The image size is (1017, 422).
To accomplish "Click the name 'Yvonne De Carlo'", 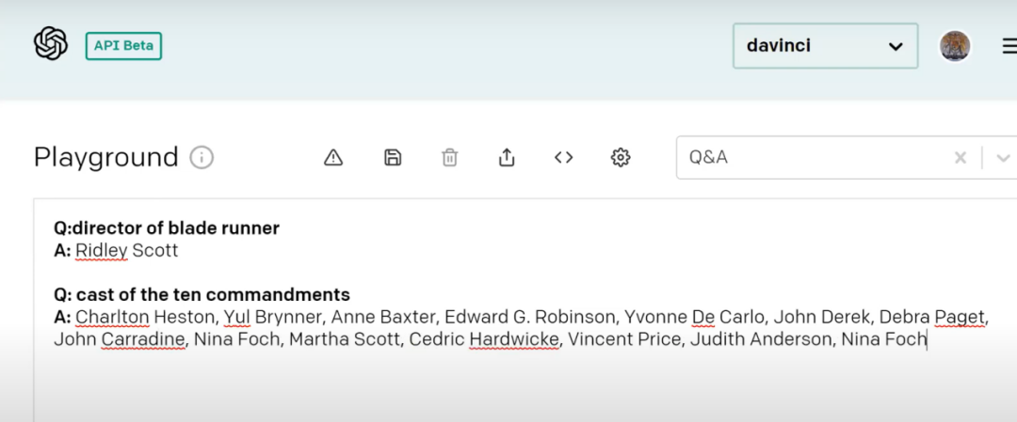I will (693, 317).
